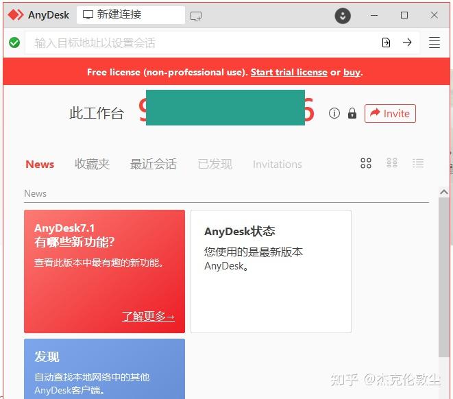Minimize the AnyDesk window
This screenshot has width=453, height=399.
pos(374,15)
